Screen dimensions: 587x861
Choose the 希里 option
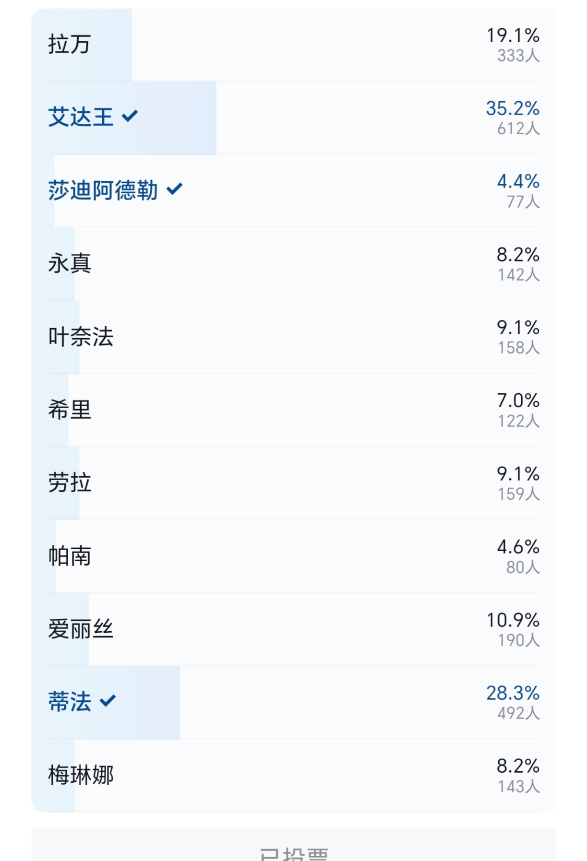coord(294,410)
